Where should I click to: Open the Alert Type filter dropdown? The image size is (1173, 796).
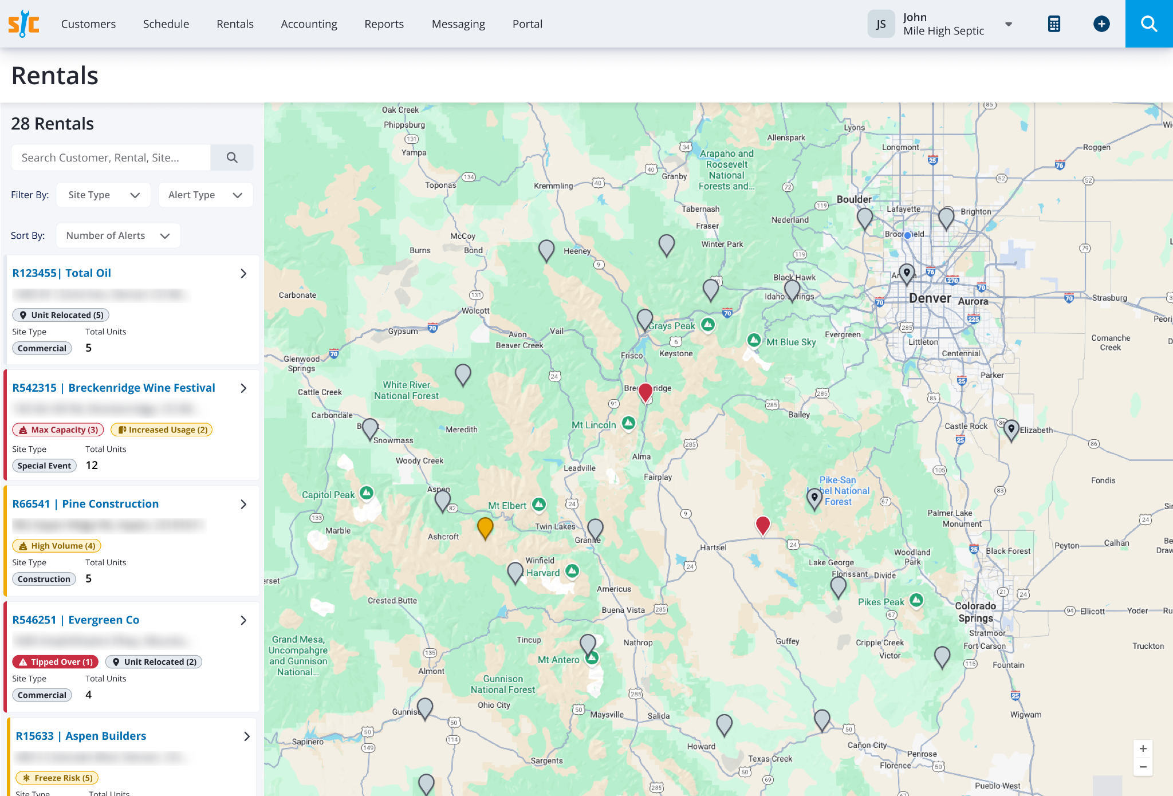[x=206, y=195]
